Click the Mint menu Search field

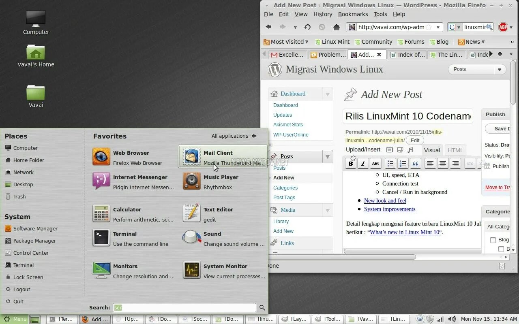(x=184, y=308)
